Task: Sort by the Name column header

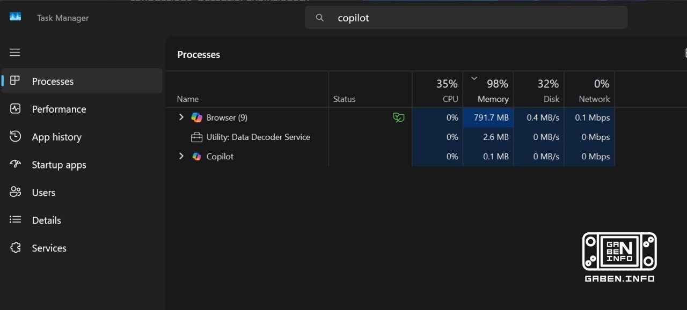Action: point(247,90)
